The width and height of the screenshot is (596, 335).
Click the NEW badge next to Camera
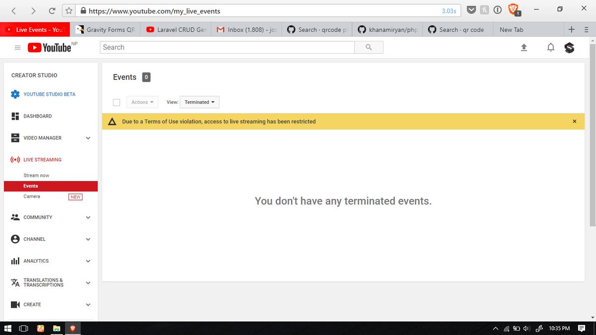(x=75, y=197)
